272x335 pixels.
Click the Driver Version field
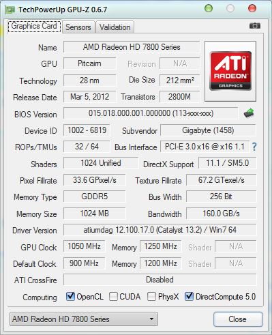(x=160, y=230)
